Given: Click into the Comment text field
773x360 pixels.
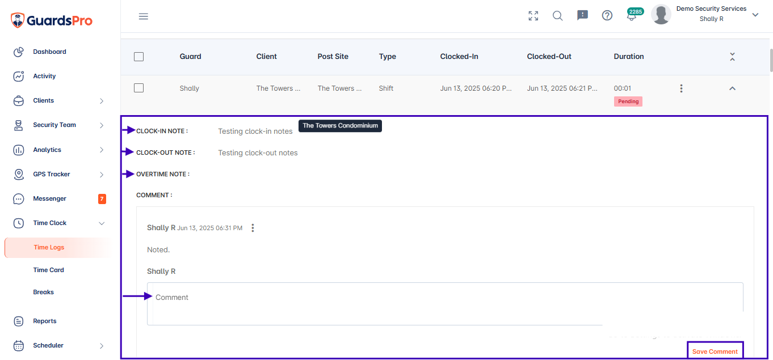Looking at the screenshot, I should [x=445, y=304].
